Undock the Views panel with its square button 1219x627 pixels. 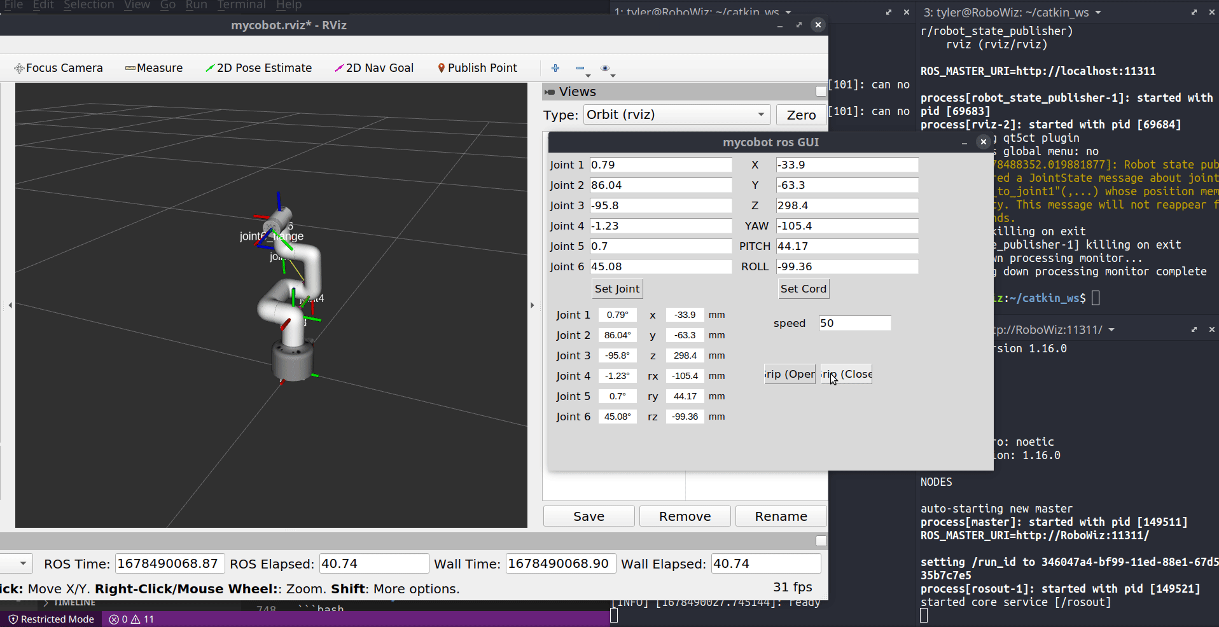[821, 92]
